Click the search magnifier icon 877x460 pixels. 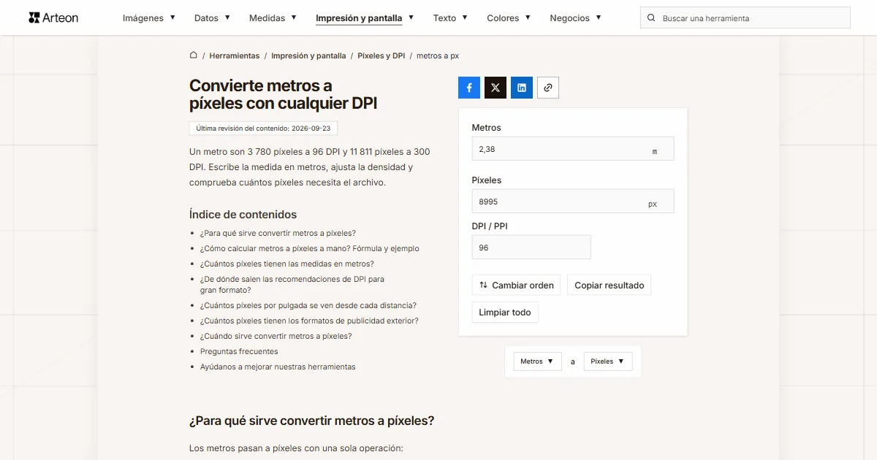point(651,18)
